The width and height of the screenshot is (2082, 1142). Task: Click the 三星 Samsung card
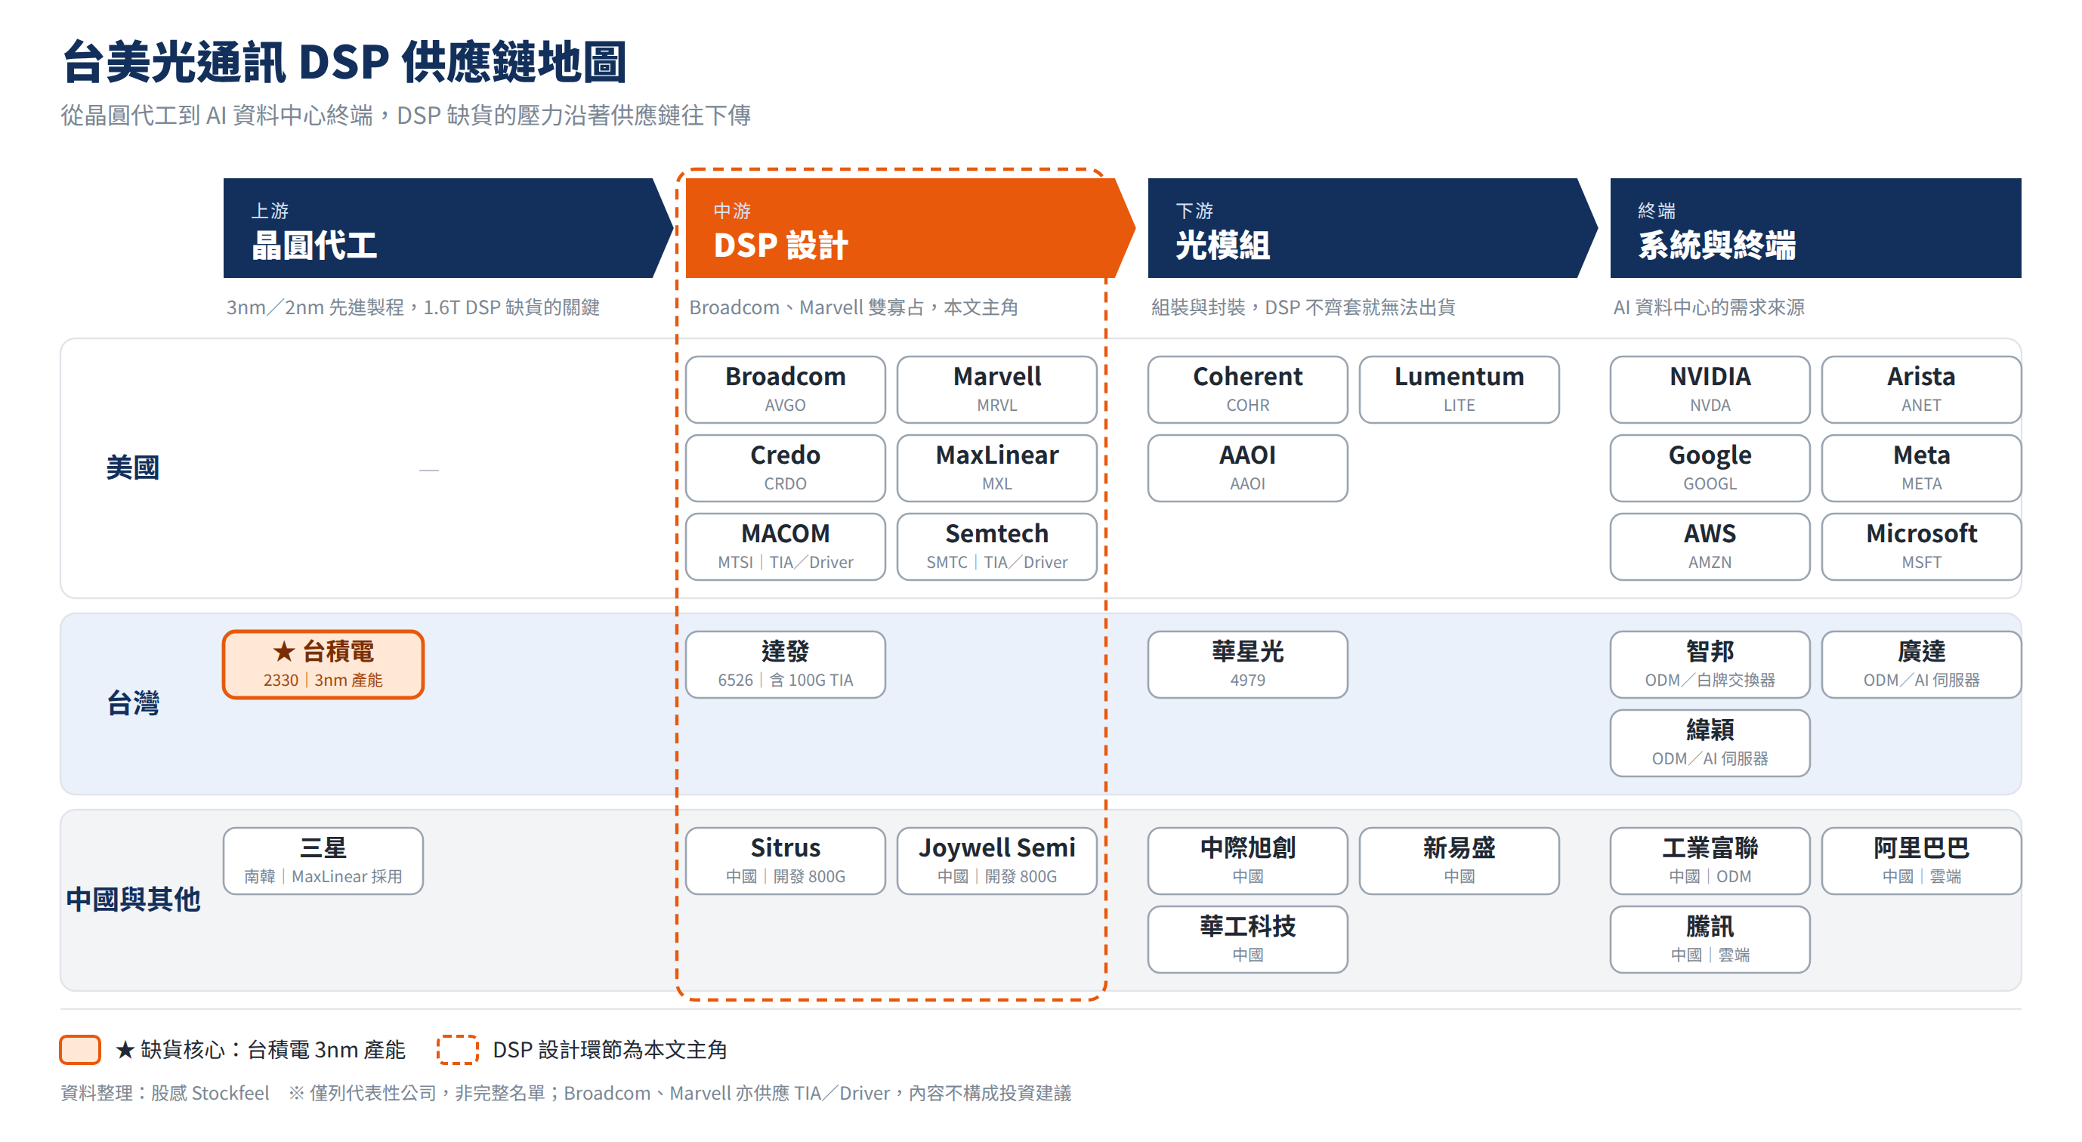323,861
